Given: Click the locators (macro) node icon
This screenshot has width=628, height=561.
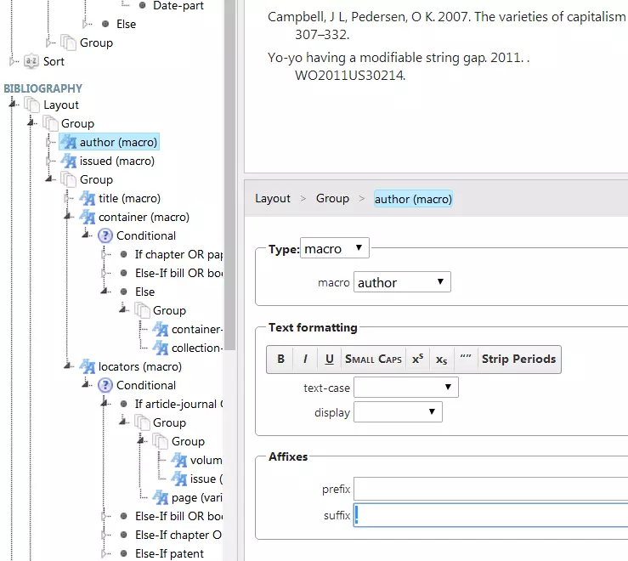Looking at the screenshot, I should 88,366.
